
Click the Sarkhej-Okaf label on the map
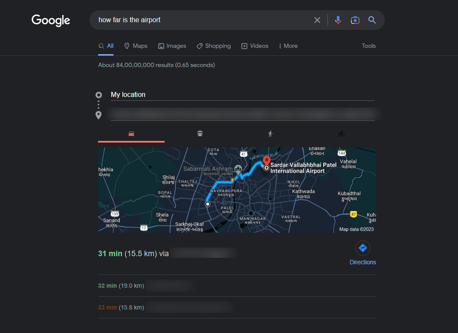[x=190, y=227]
